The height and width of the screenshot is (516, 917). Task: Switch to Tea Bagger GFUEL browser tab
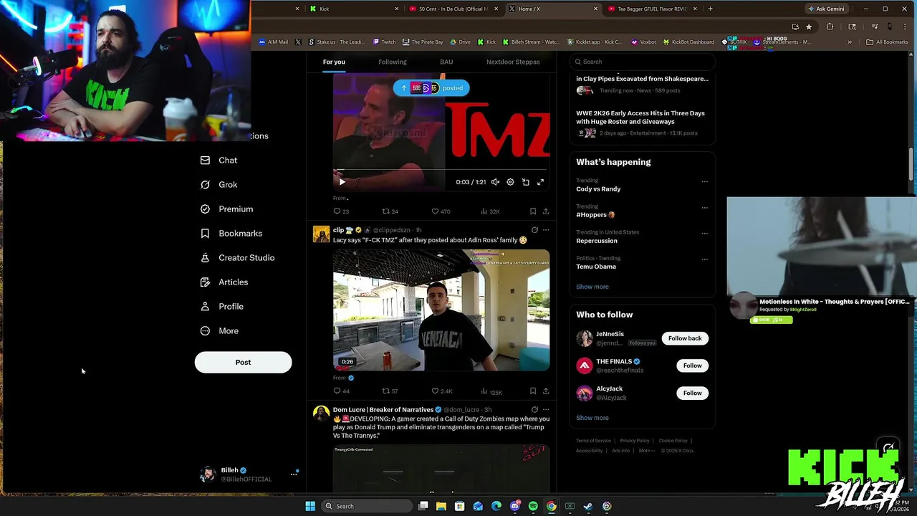pyautogui.click(x=650, y=9)
